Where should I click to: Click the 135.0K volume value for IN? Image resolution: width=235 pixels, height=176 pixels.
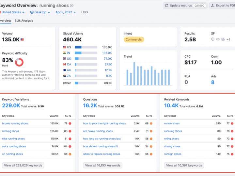click(x=107, y=53)
